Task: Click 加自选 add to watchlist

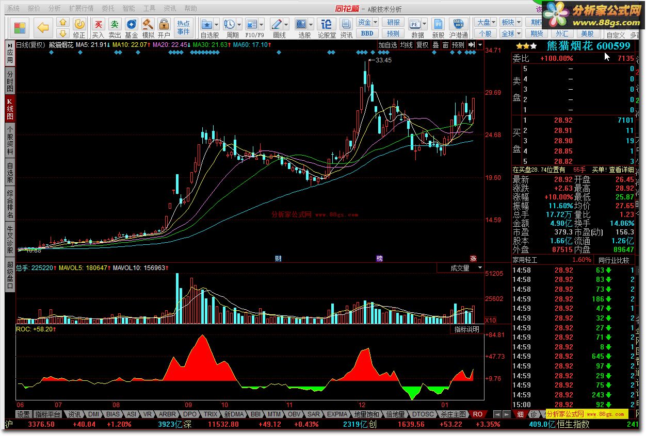Action: [387, 45]
